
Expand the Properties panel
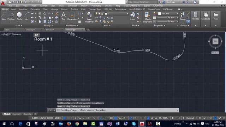coord(160,25)
